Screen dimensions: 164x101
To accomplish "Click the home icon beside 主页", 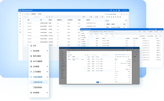I will click(31, 46).
